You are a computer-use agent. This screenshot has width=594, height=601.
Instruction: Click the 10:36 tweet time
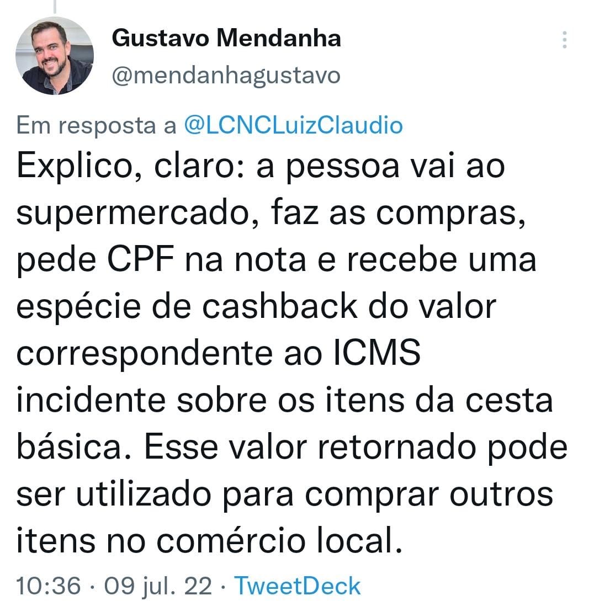coord(49,586)
